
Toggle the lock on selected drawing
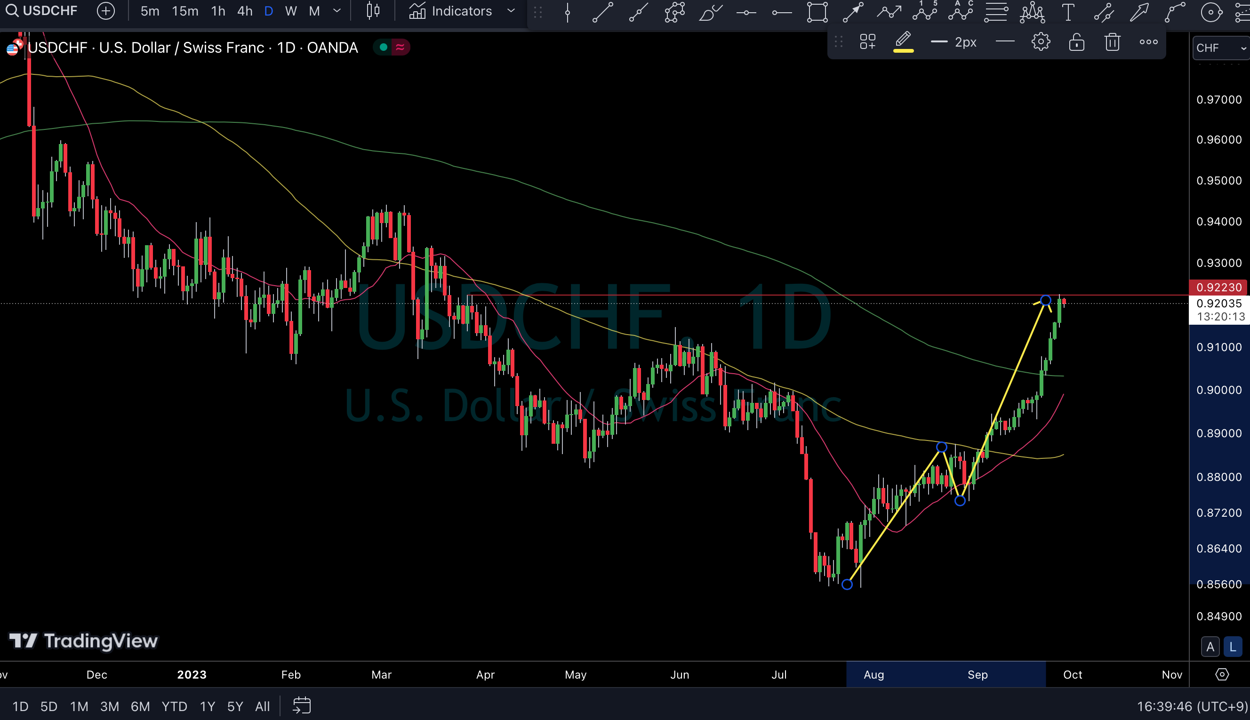click(1076, 42)
